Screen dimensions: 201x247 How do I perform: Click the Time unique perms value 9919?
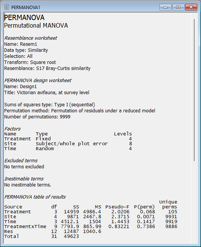(171, 222)
